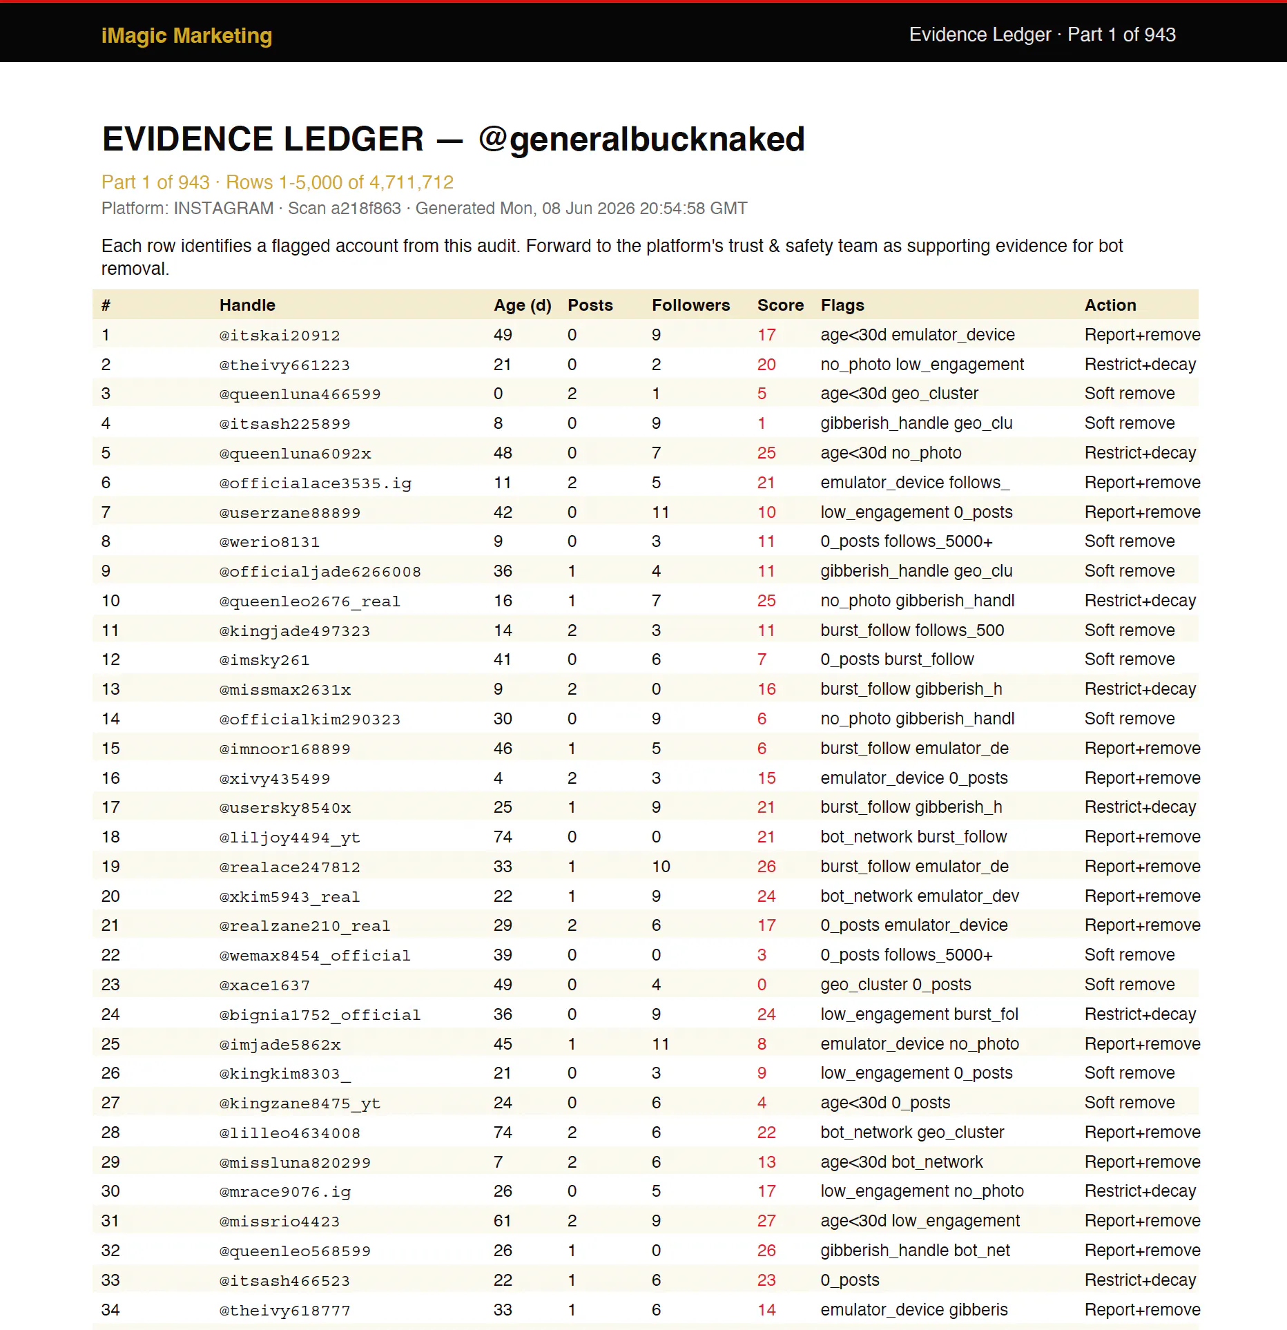The image size is (1287, 1330).
Task: Select handle @missrio4423
Action: click(280, 1222)
